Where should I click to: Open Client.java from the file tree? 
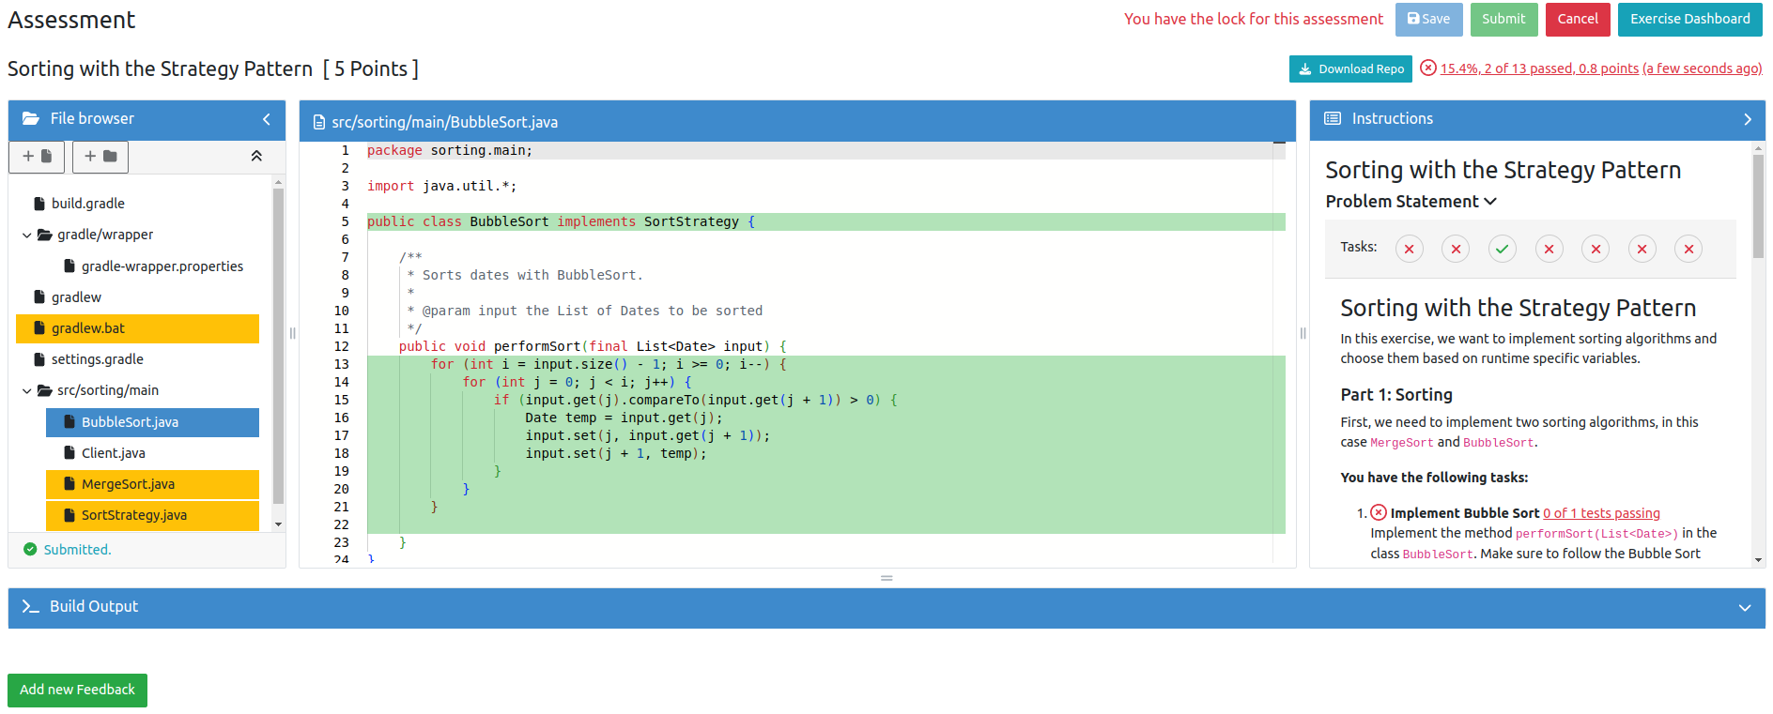113,453
